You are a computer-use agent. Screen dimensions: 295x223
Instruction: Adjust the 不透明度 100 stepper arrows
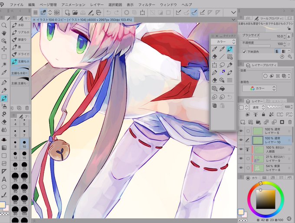coord(285,44)
